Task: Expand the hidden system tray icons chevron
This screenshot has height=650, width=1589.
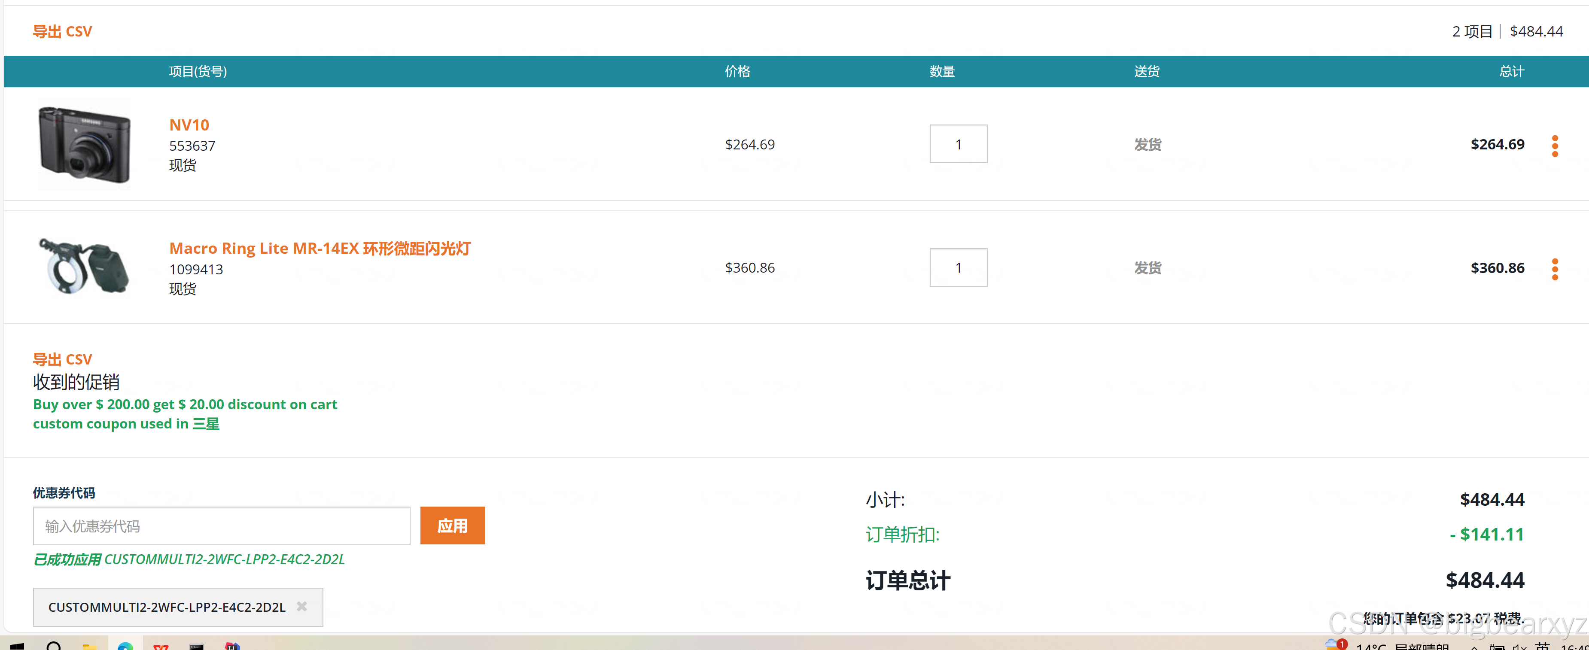Action: pyautogui.click(x=1474, y=646)
